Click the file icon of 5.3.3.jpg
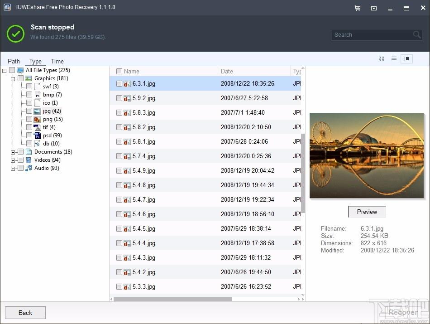430x324 pixels. [127, 287]
